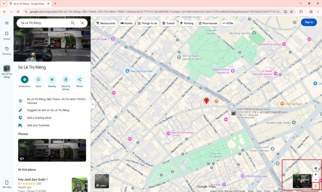The width and height of the screenshot is (322, 192).
Task: Open Chrome profile icon
Action: [311, 12]
